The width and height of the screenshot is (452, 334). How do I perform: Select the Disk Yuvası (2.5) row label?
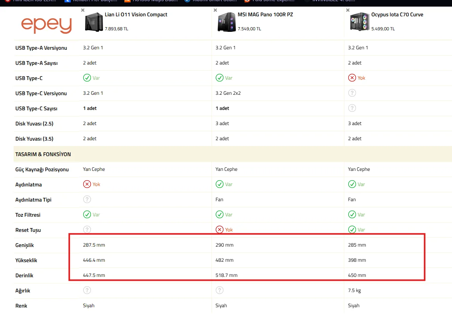click(34, 124)
